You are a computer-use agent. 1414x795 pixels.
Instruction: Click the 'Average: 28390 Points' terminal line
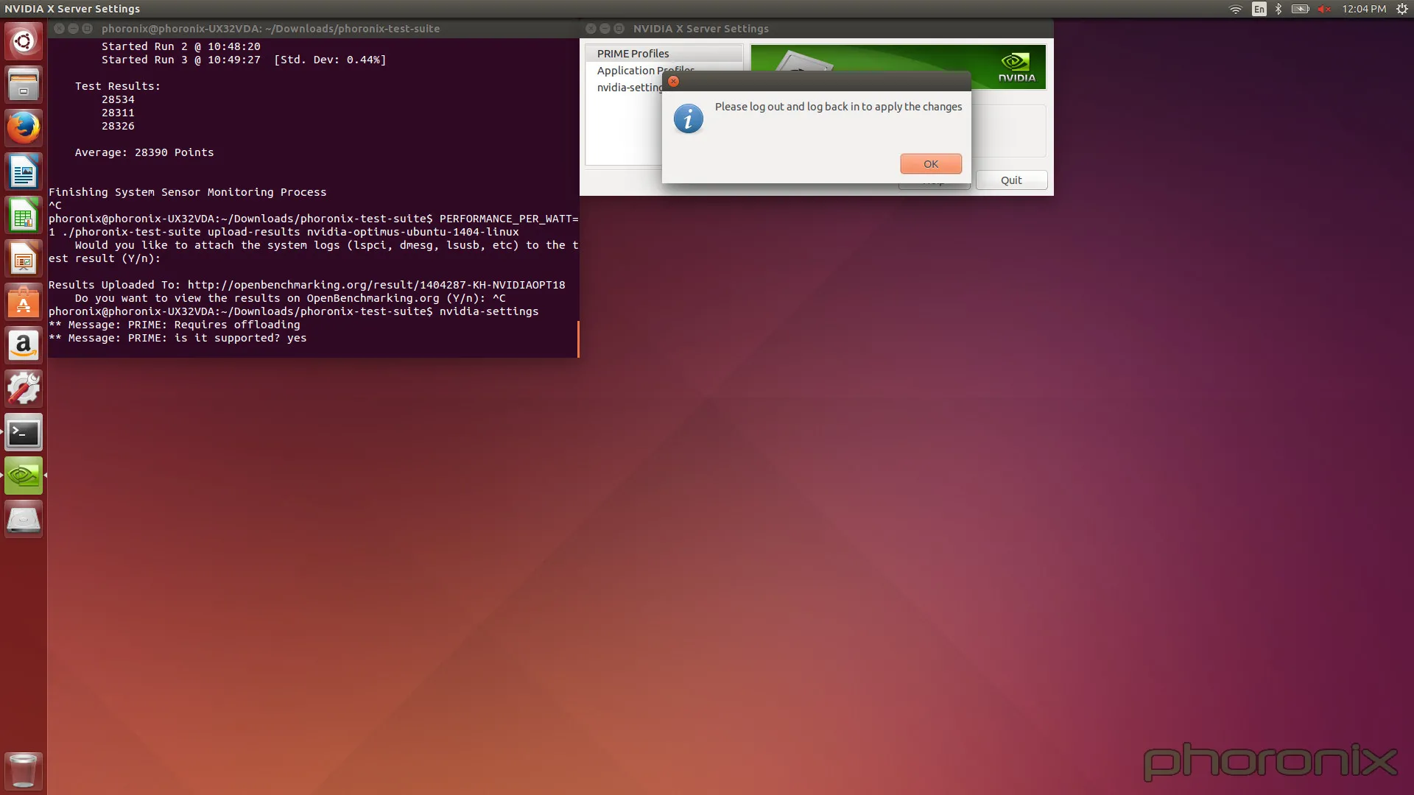point(144,152)
